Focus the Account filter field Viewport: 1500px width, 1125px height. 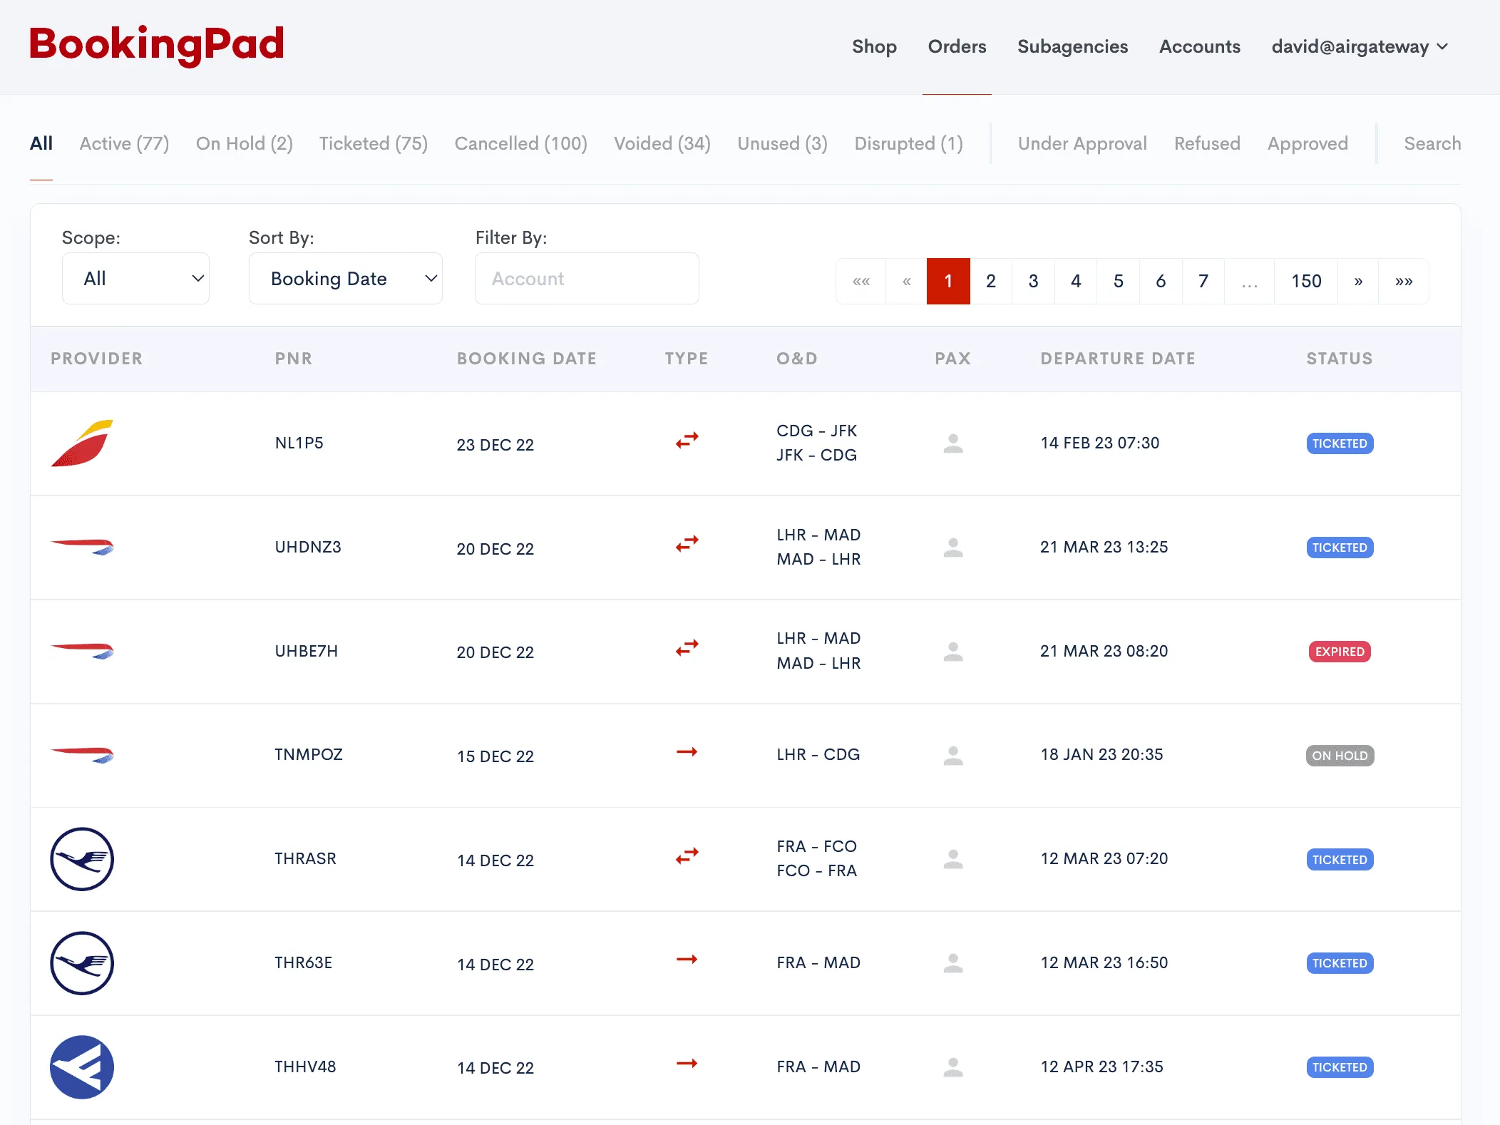[x=586, y=279]
